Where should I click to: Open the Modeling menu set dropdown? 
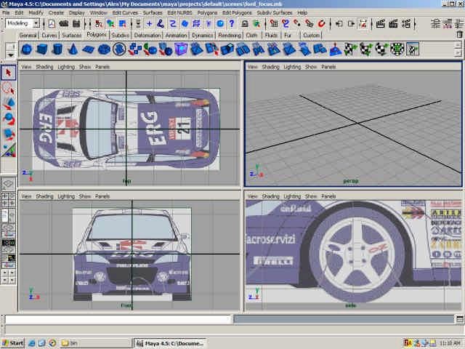23,23
